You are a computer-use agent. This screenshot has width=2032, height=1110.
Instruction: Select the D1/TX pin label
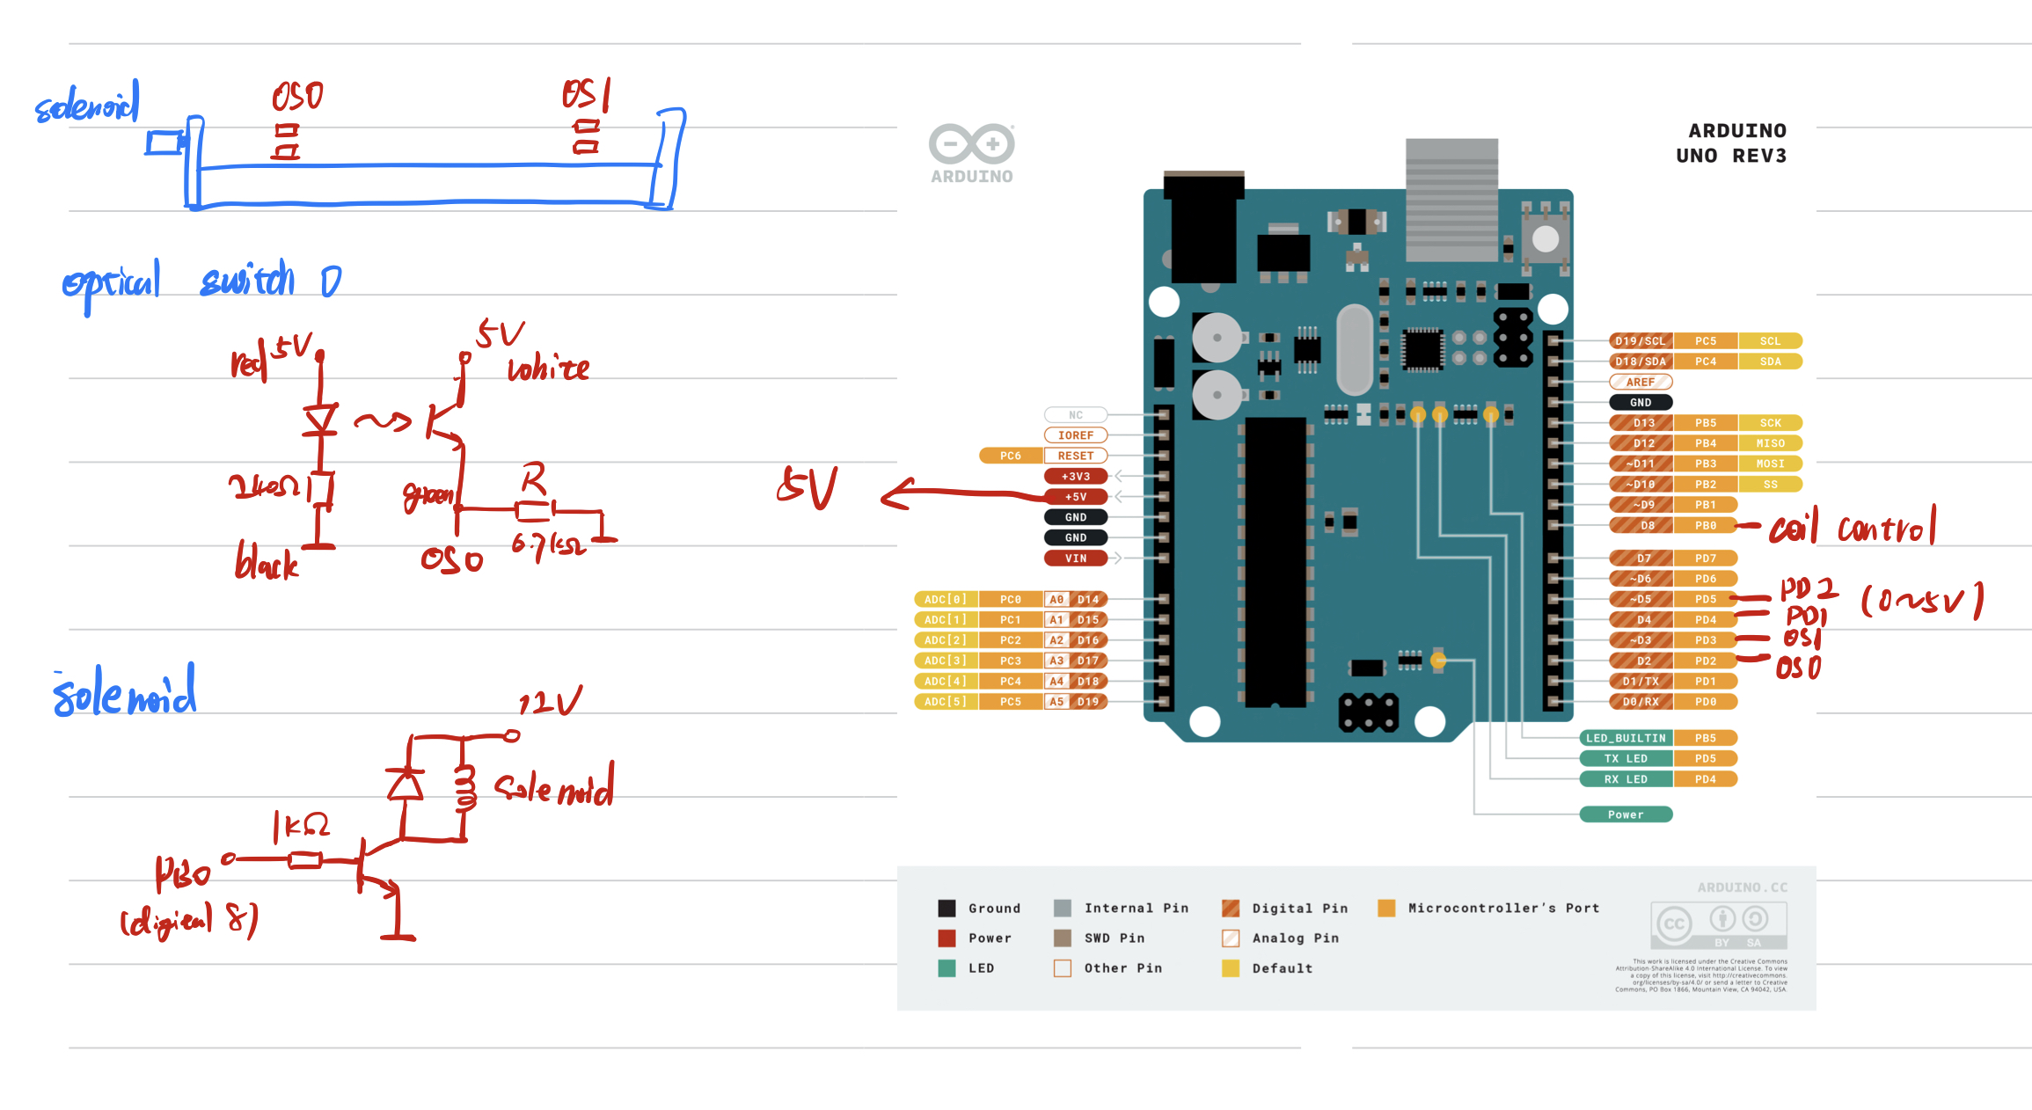point(1641,682)
